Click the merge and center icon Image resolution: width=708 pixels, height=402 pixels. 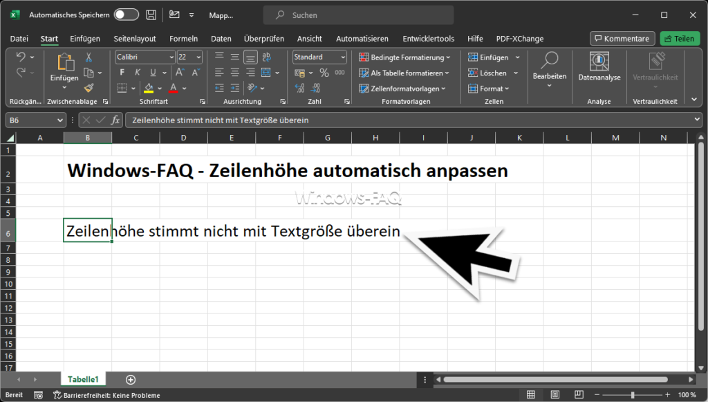point(266,72)
